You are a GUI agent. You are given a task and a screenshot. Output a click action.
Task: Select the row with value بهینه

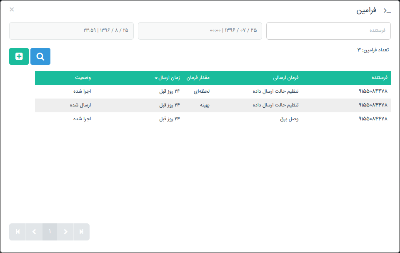204,105
